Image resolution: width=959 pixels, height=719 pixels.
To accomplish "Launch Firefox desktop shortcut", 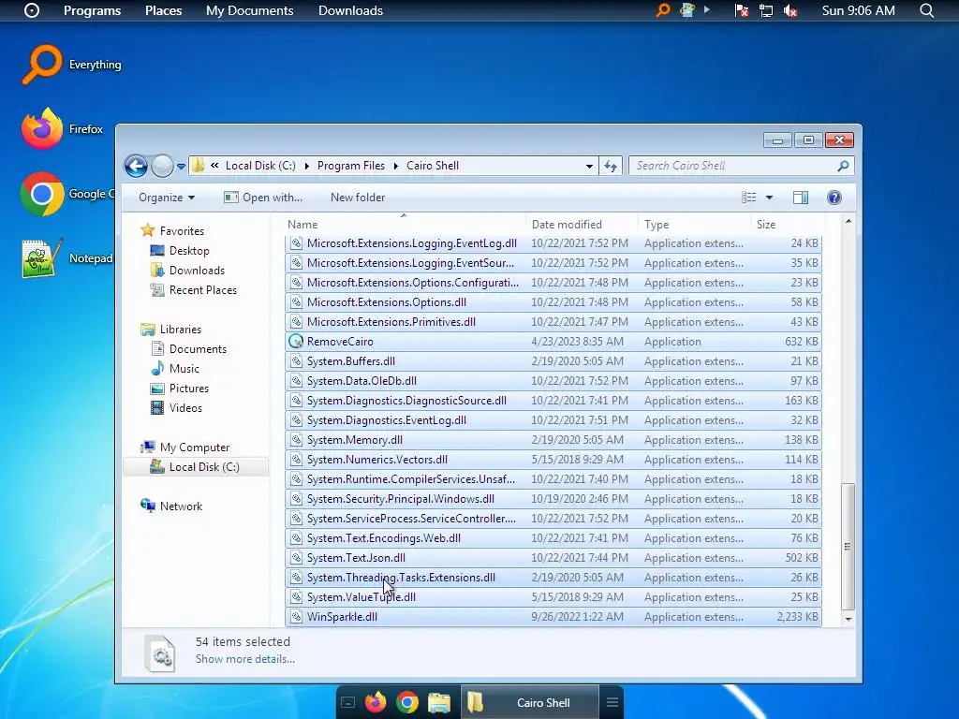I will point(62,129).
